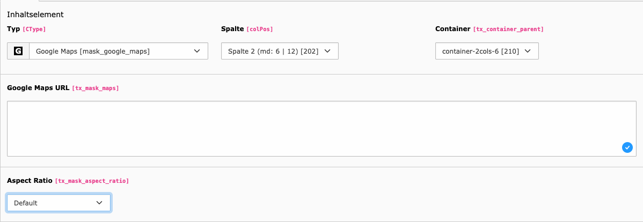The width and height of the screenshot is (643, 222).
Task: Open the Spalte column dropdown
Action: 274,51
